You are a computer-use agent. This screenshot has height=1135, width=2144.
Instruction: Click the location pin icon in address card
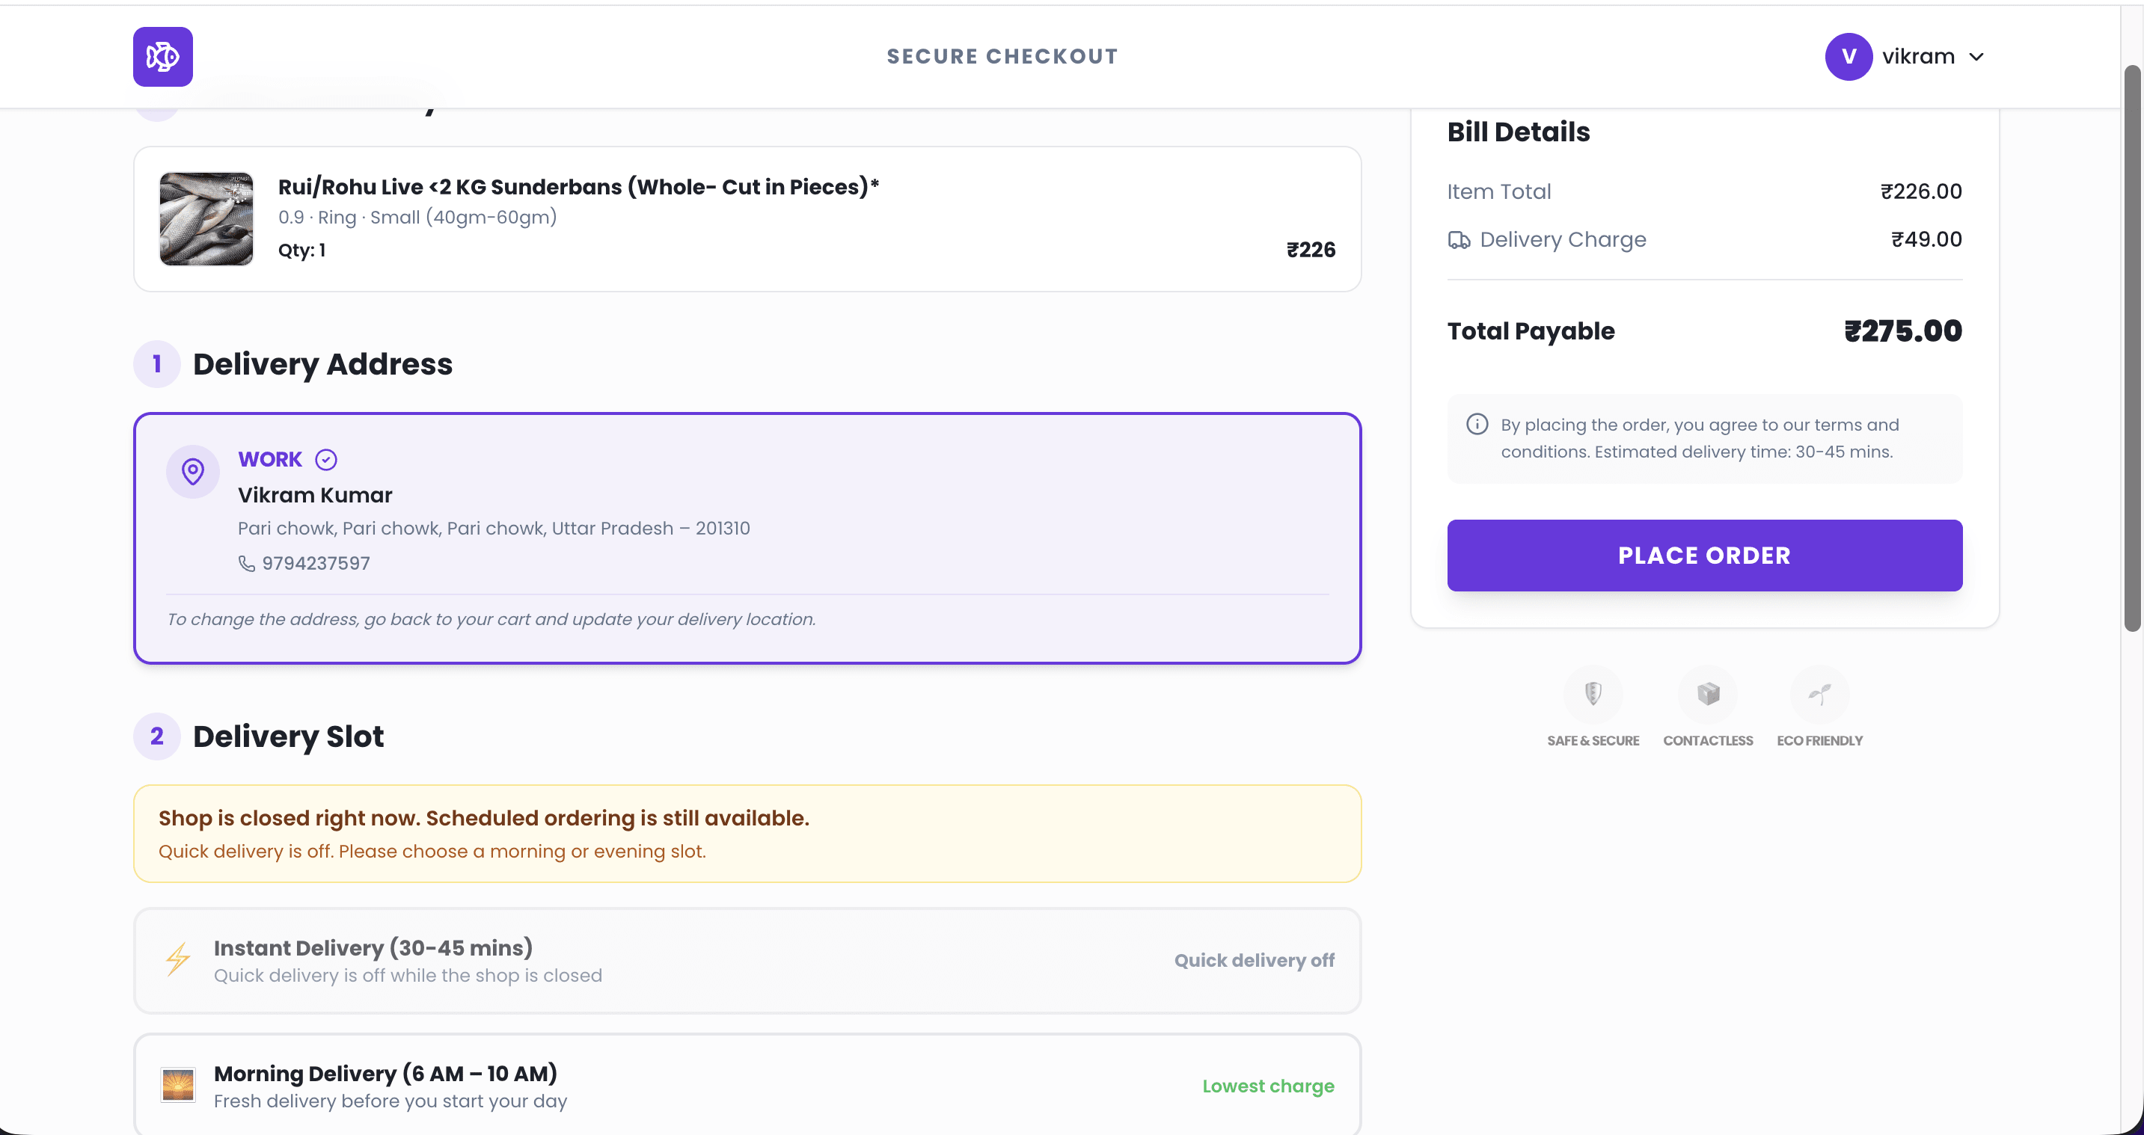coord(193,472)
